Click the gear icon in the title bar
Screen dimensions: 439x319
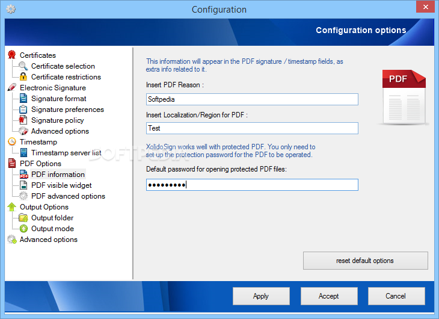11,9
